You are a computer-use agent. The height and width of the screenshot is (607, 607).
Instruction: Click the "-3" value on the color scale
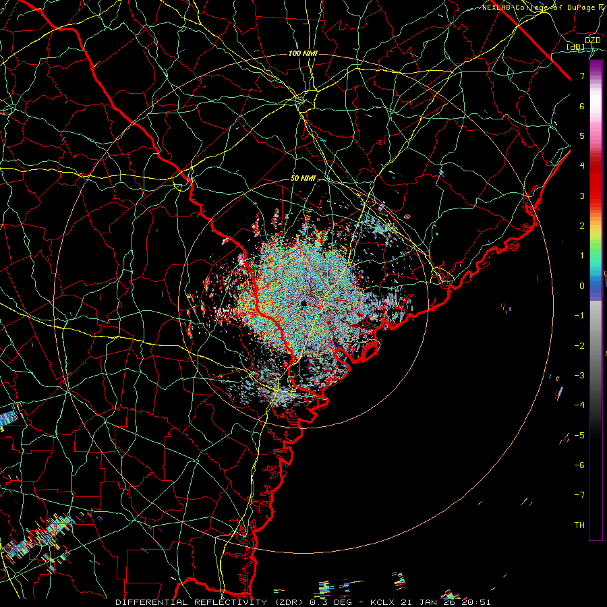(x=579, y=376)
